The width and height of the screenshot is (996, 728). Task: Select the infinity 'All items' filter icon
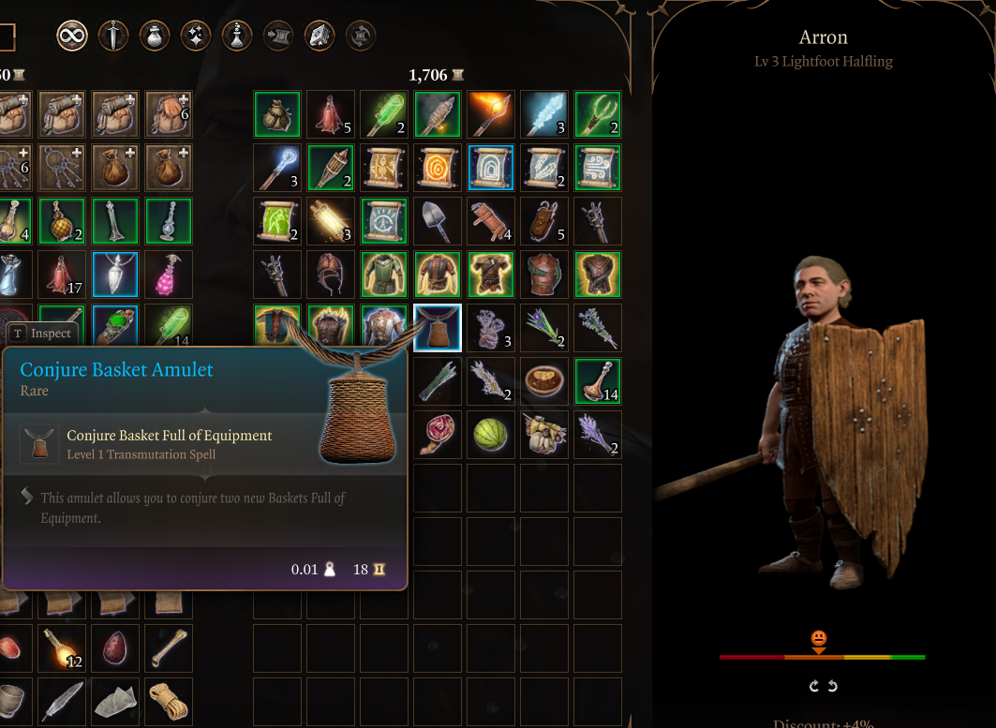pyautogui.click(x=72, y=36)
